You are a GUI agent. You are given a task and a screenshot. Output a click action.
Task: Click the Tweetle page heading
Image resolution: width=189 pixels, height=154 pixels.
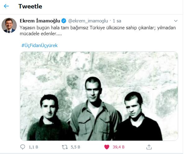(x=30, y=6)
